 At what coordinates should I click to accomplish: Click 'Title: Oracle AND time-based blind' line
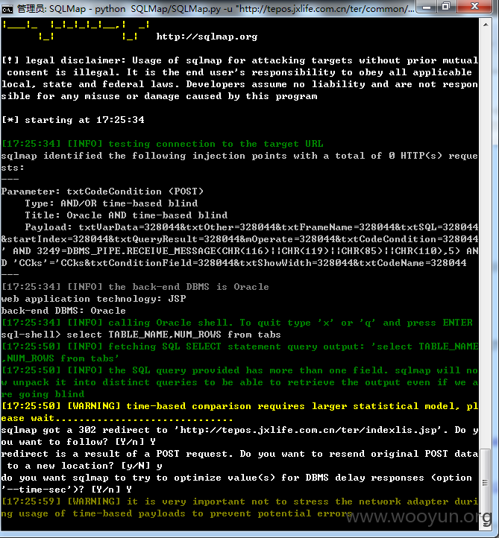(126, 215)
